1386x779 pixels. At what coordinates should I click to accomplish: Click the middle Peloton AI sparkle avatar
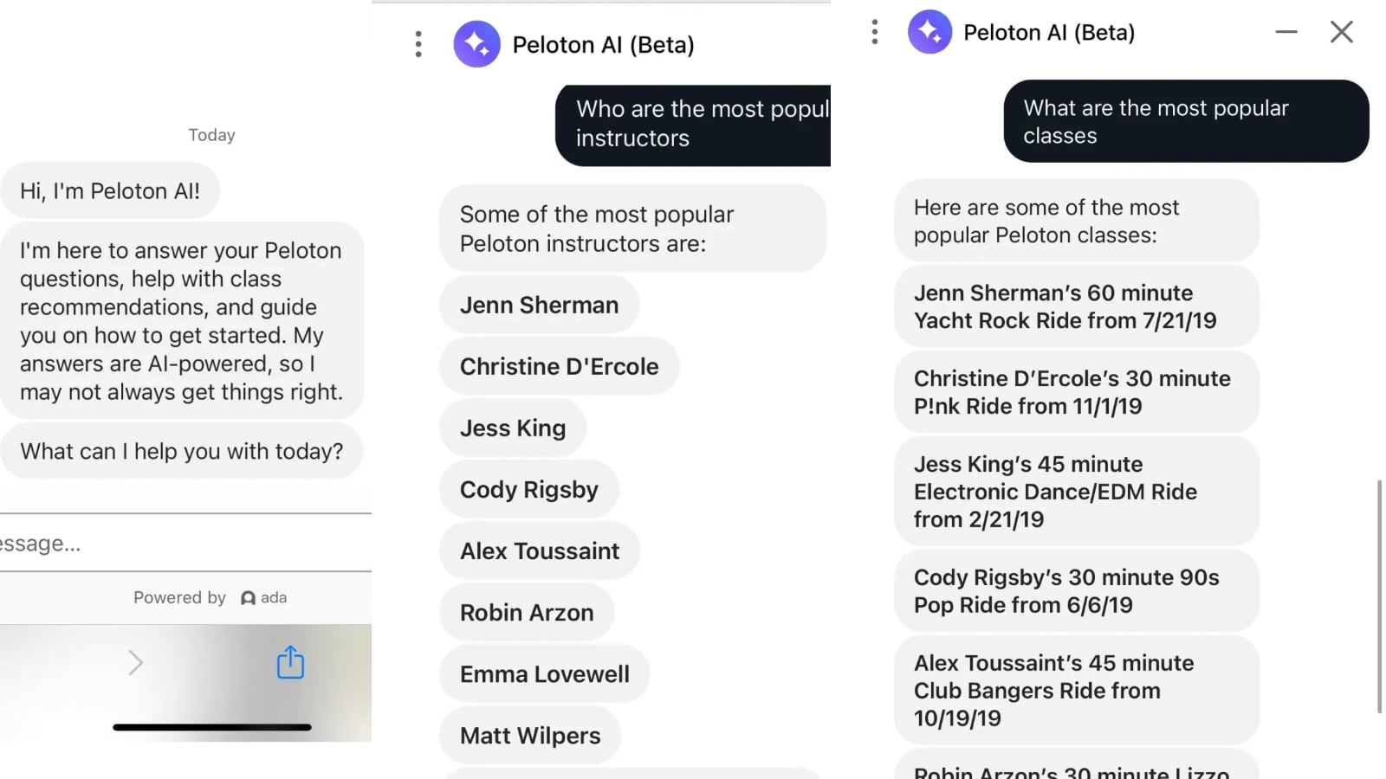coord(476,44)
